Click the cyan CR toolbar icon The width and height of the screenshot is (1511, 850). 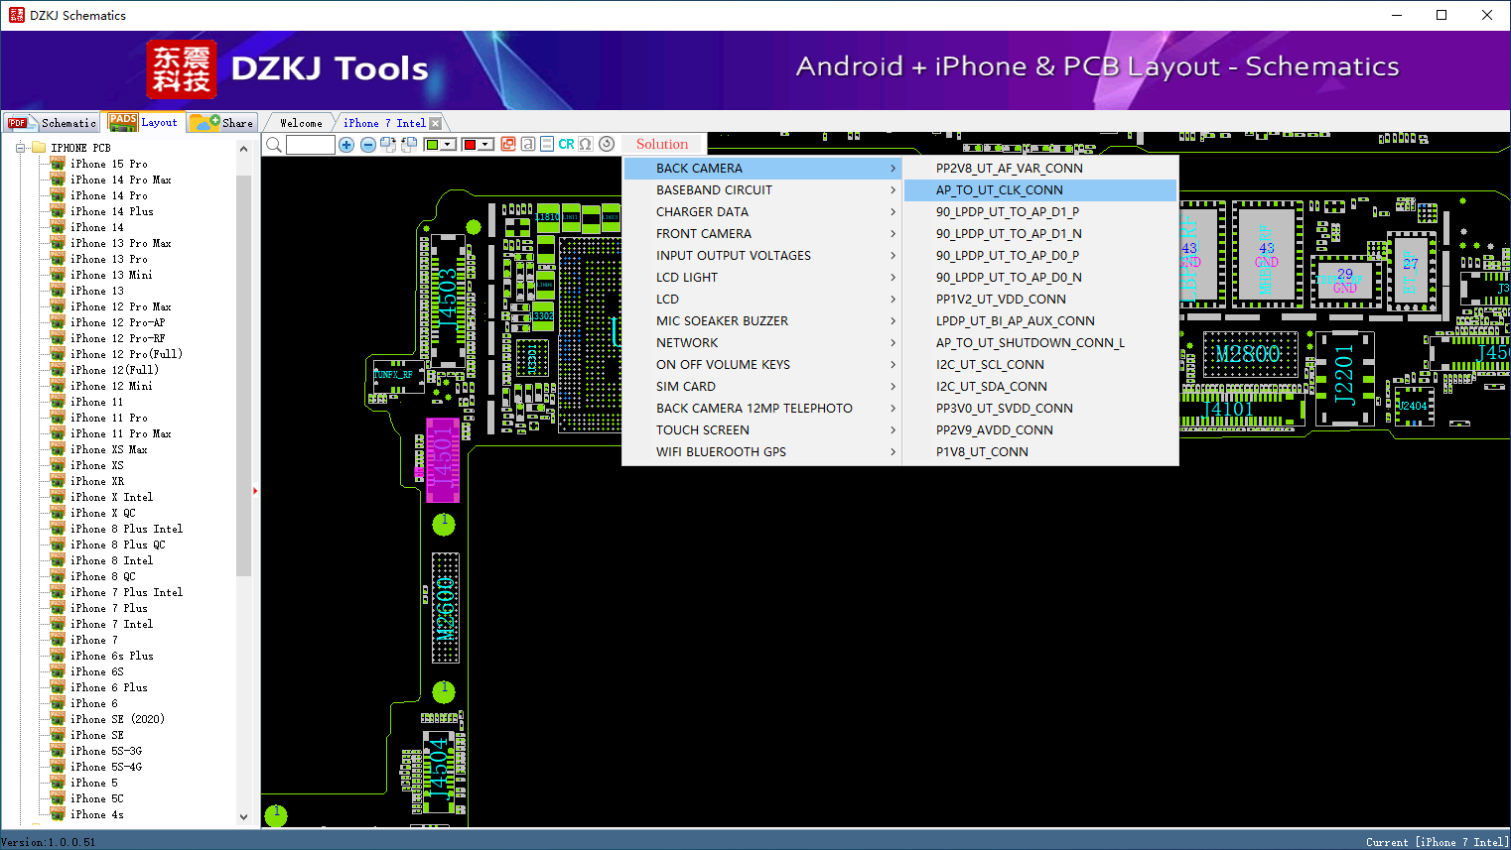click(x=566, y=145)
